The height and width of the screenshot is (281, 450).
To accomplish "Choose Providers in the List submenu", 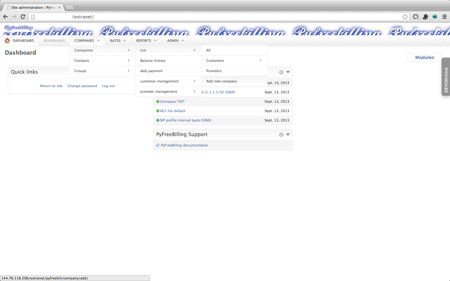I will (x=234, y=71).
